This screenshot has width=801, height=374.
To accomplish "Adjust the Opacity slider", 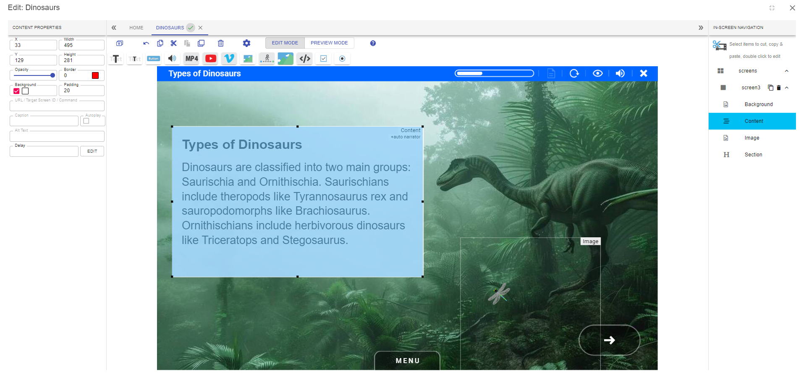I will click(x=34, y=75).
